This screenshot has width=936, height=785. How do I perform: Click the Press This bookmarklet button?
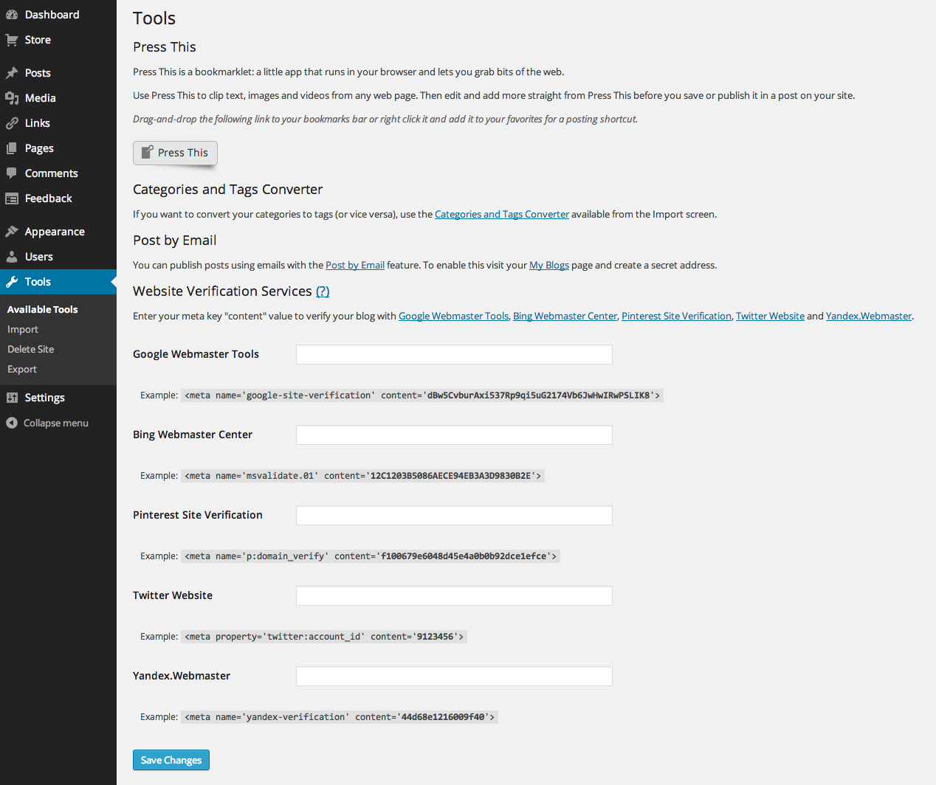click(x=175, y=153)
